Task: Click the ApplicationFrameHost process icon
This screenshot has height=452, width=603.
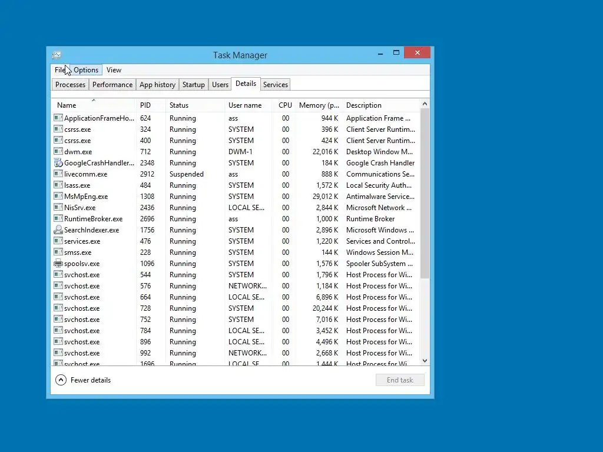Action: (58, 118)
